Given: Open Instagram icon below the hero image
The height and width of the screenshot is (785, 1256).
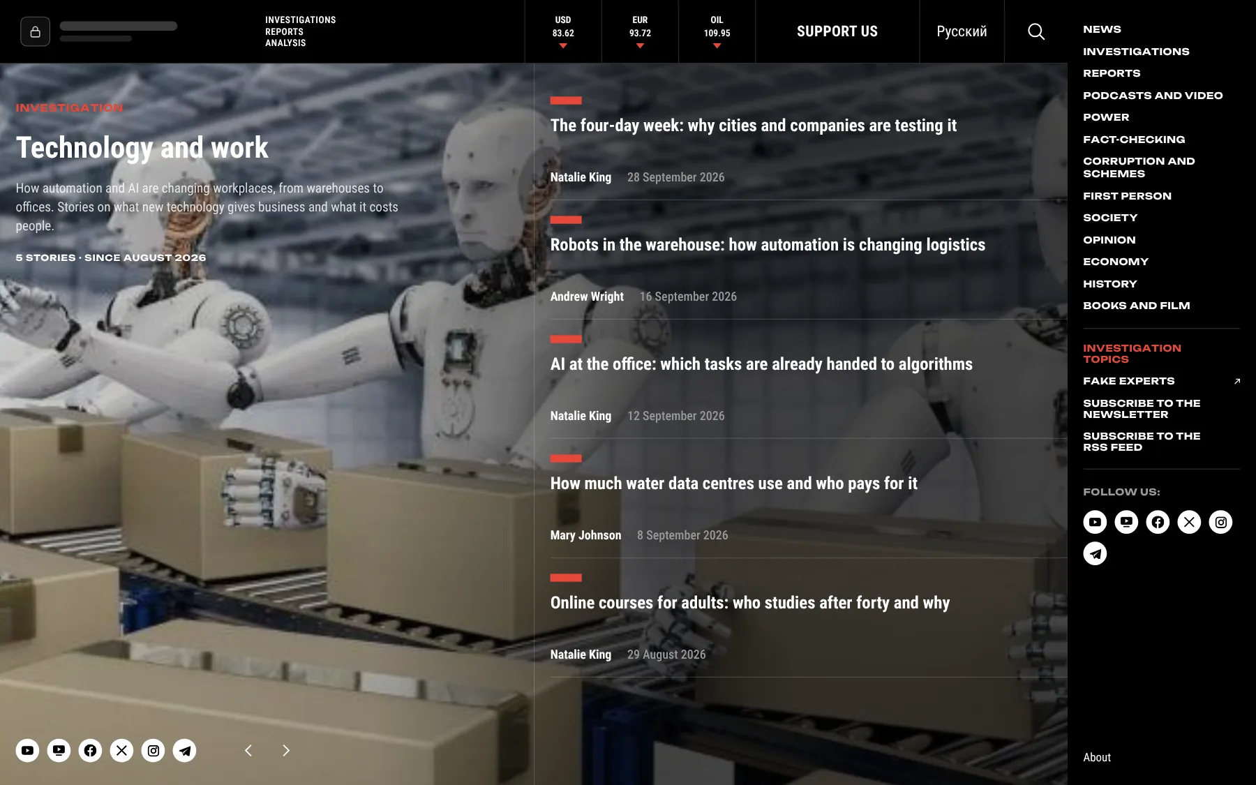Looking at the screenshot, I should coord(153,751).
